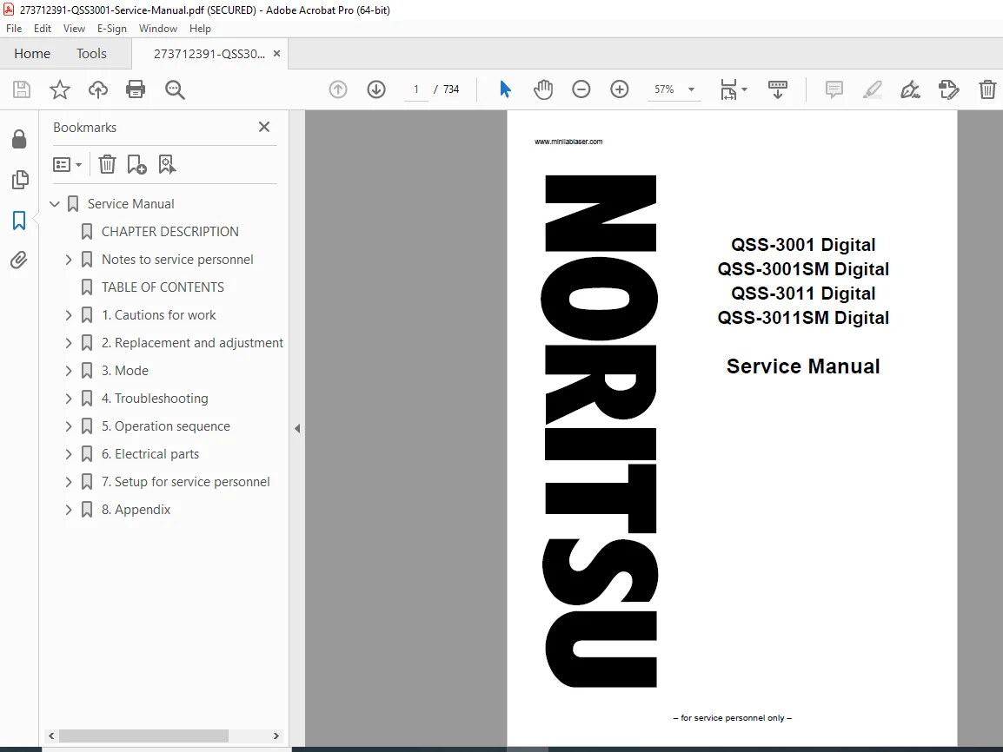1003x752 pixels.
Task: Click the page number input field
Action: tap(415, 89)
